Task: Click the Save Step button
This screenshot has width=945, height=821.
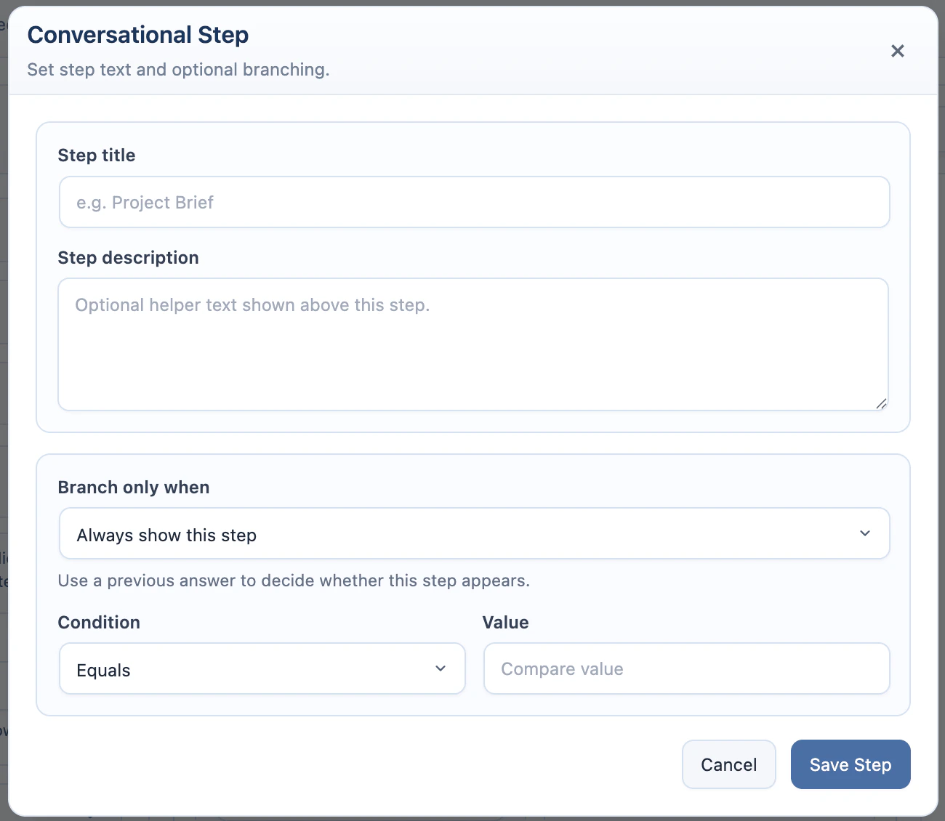Action: pyautogui.click(x=850, y=764)
